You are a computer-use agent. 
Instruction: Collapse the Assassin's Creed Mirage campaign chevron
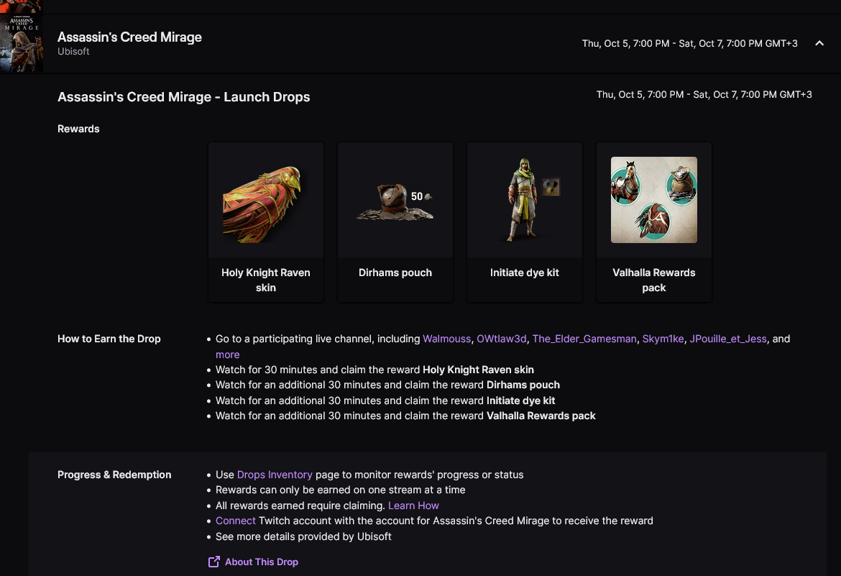(x=819, y=43)
